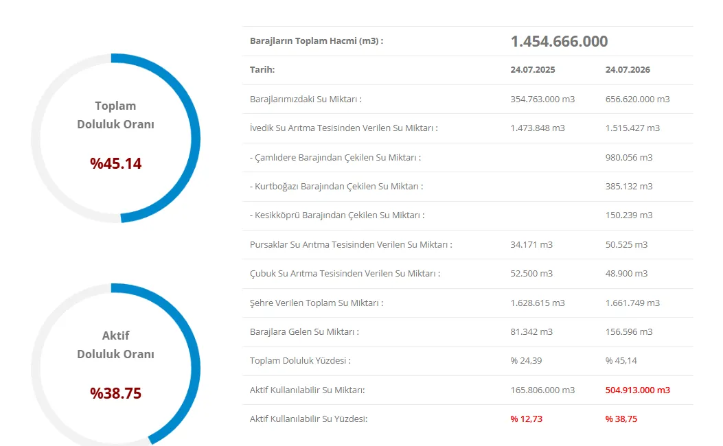The image size is (723, 446).
Task: Click the Kesikköprü Barajından Çekilen row label
Action: 337,215
